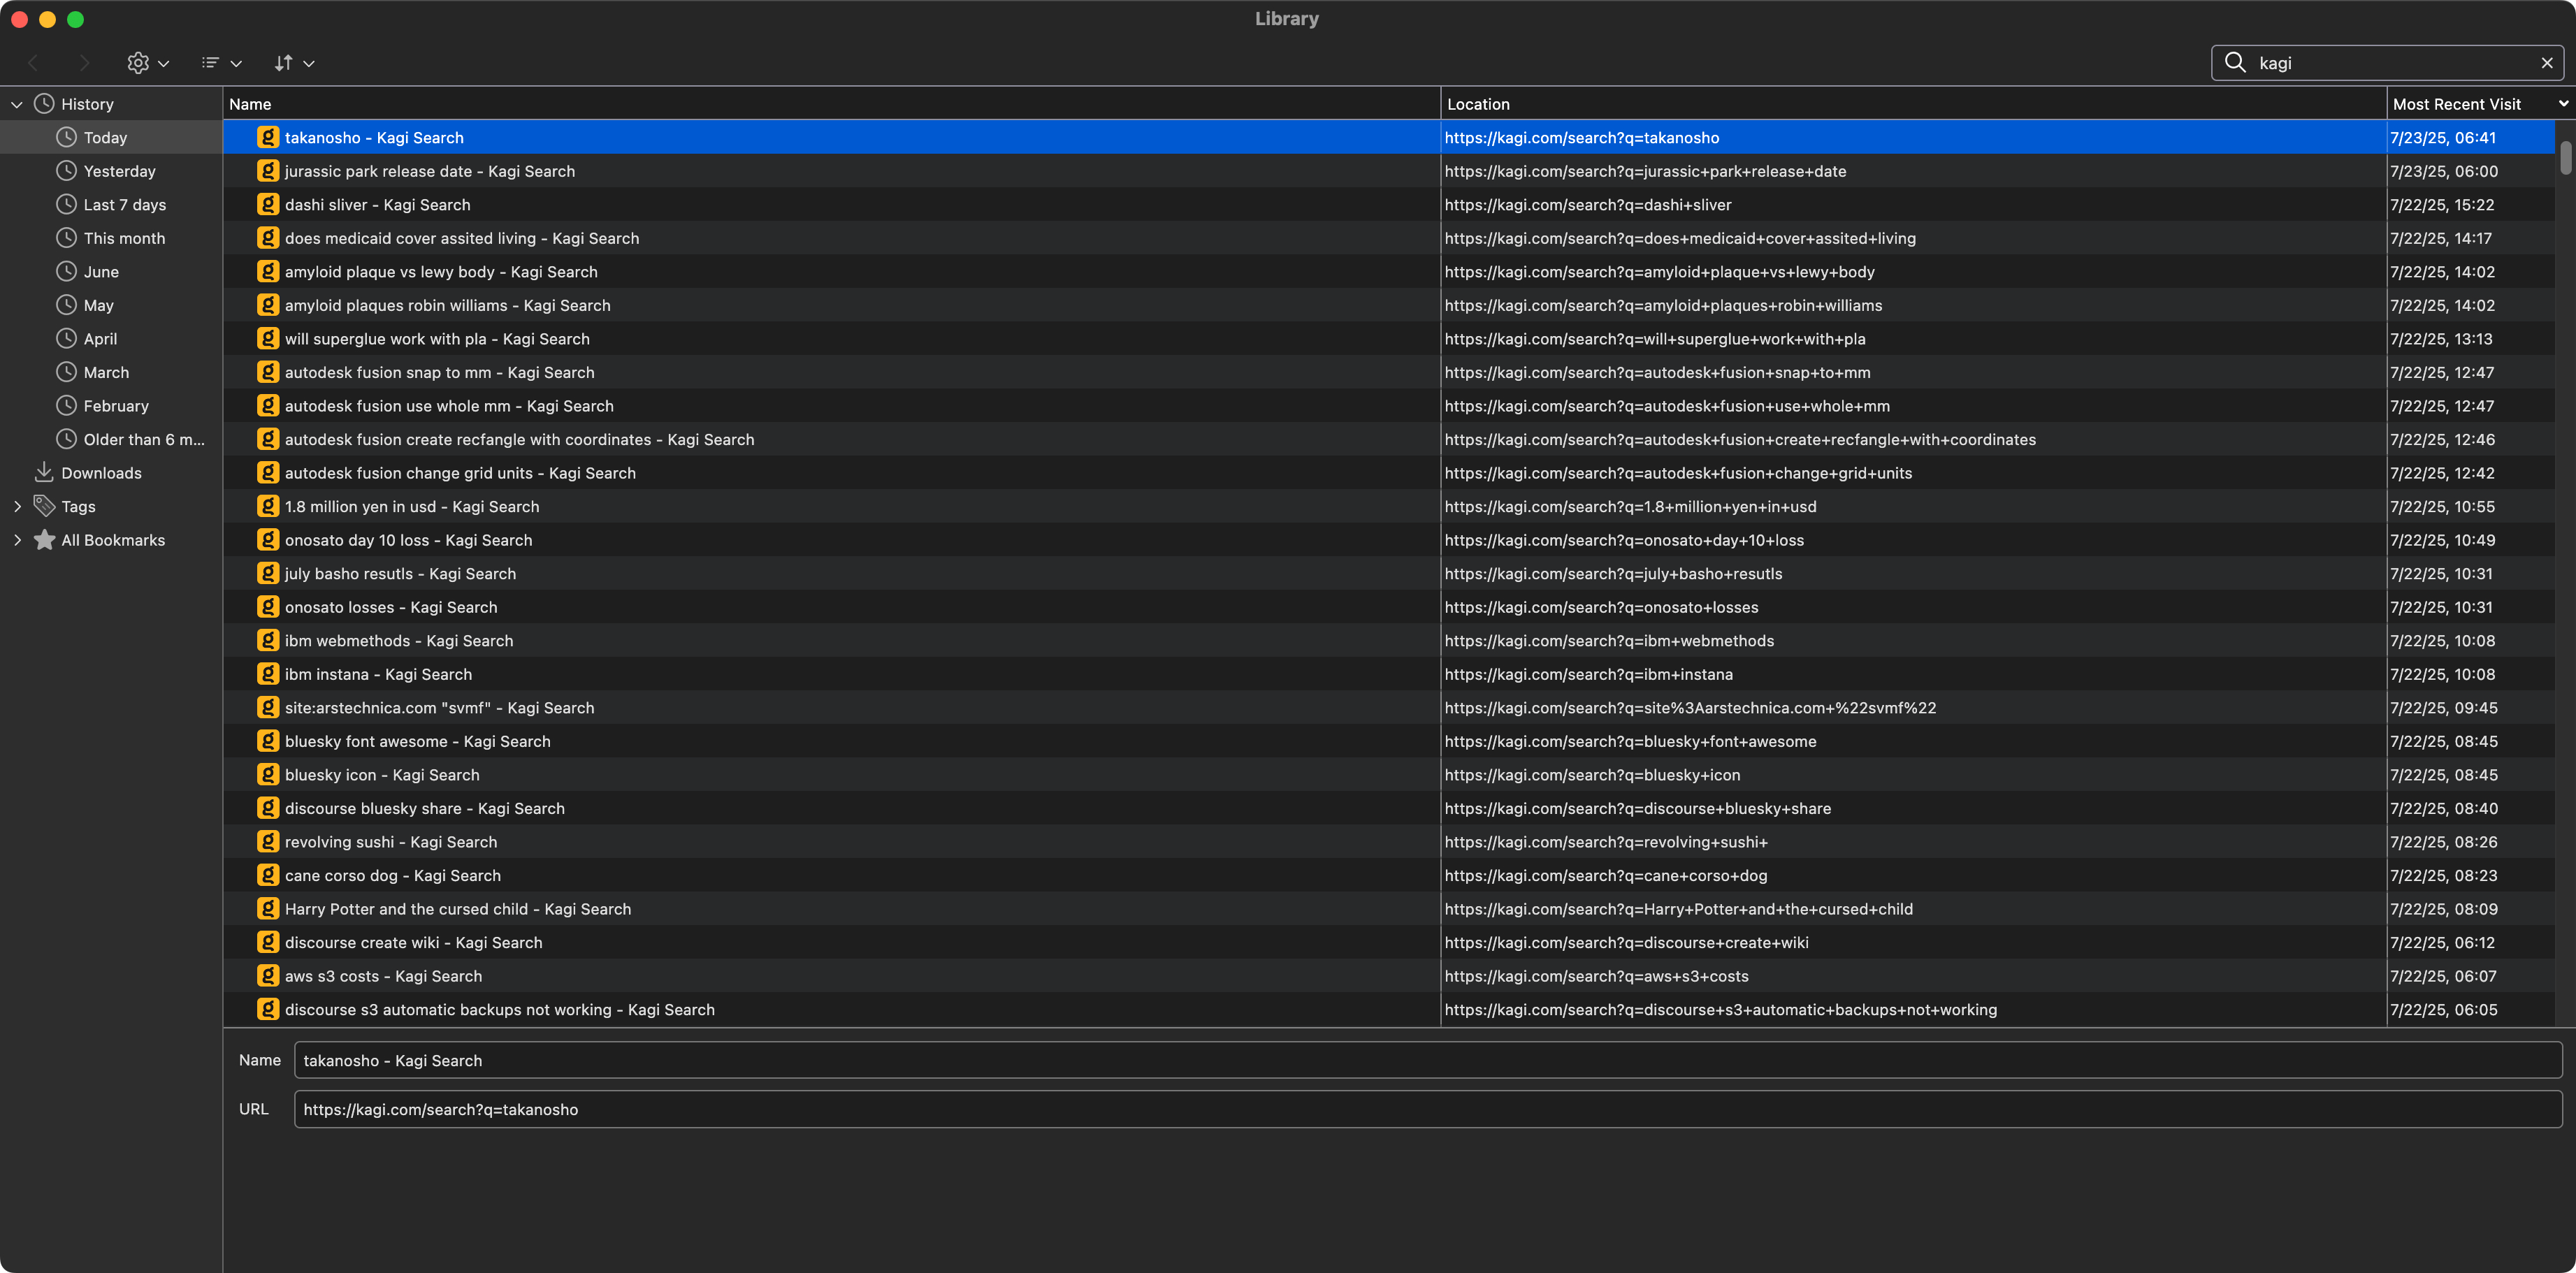Collapse the History tree section
The height and width of the screenshot is (1273, 2576).
point(17,104)
